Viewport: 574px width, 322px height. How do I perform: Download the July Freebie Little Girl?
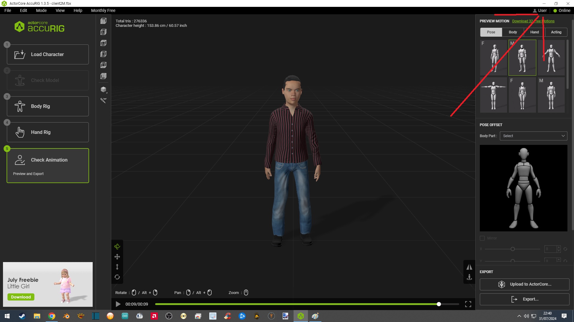[x=21, y=297]
